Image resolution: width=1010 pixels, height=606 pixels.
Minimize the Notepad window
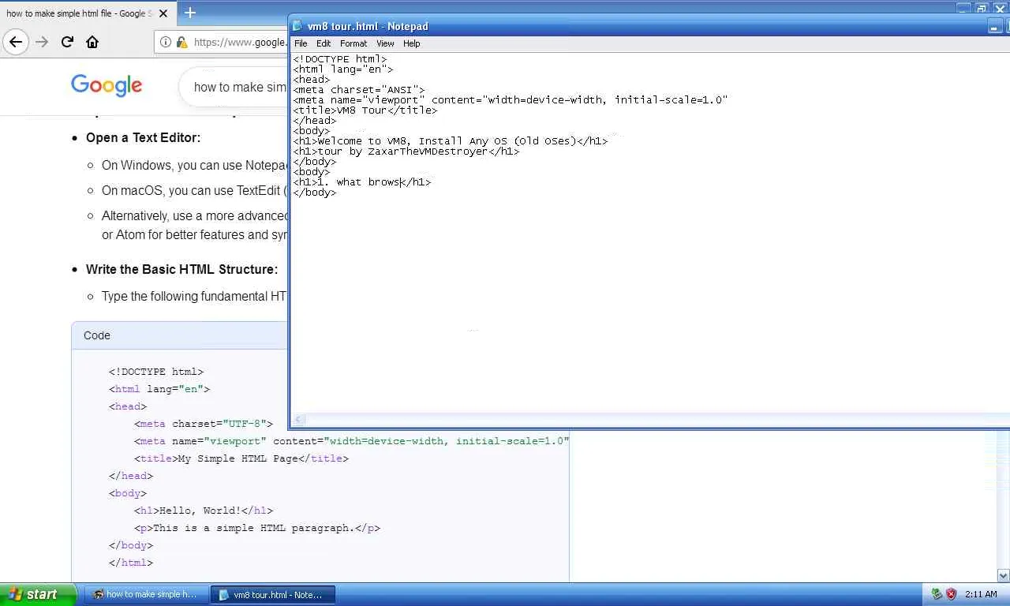coord(993,27)
